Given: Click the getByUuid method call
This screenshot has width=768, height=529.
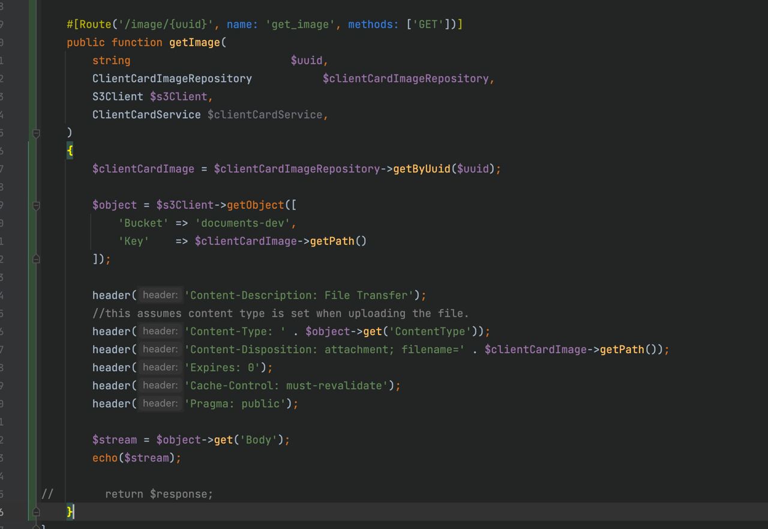Looking at the screenshot, I should 422,169.
